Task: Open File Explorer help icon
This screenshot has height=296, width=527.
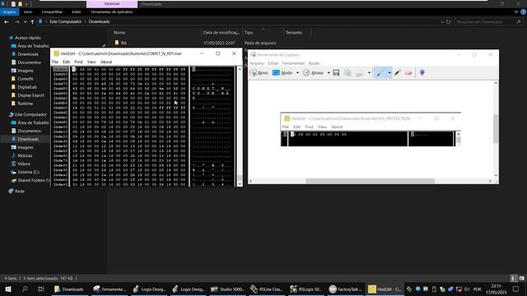Action: [523, 12]
